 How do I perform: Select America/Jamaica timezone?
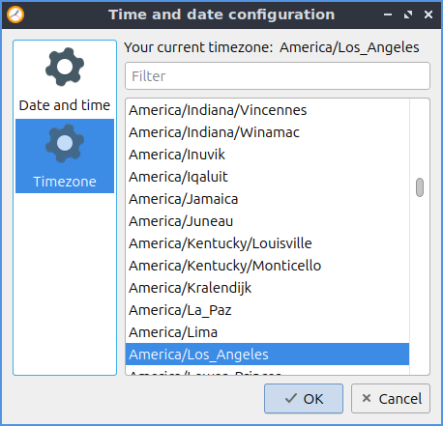[x=267, y=199]
